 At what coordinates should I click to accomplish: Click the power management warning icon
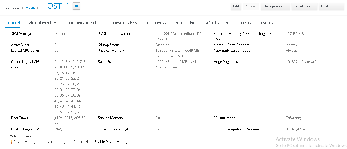point(12,142)
